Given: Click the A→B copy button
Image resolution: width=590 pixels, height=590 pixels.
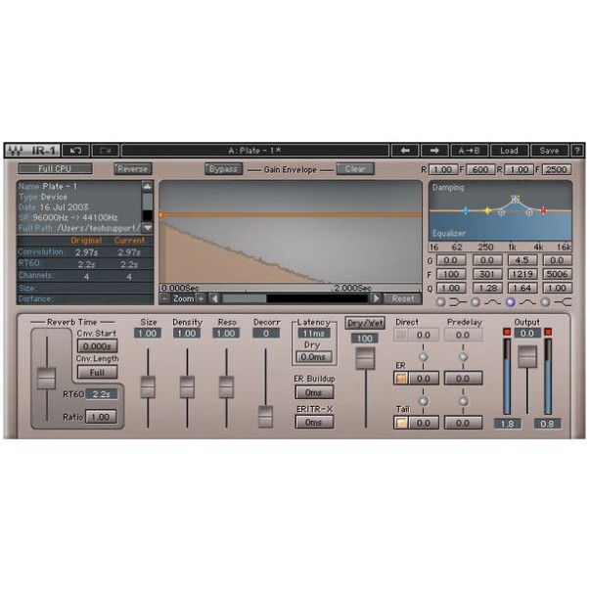Looking at the screenshot, I should (470, 151).
